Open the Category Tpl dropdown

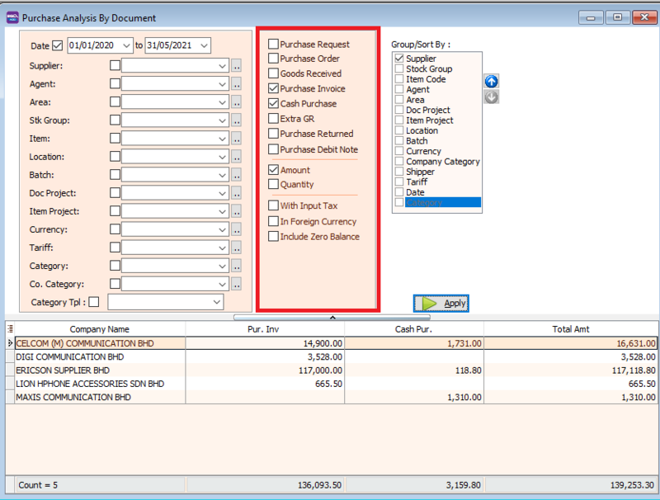pyautogui.click(x=216, y=302)
